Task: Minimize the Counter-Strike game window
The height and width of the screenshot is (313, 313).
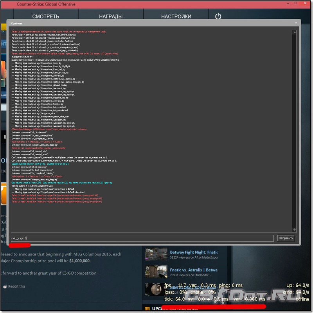Action: point(288,4)
